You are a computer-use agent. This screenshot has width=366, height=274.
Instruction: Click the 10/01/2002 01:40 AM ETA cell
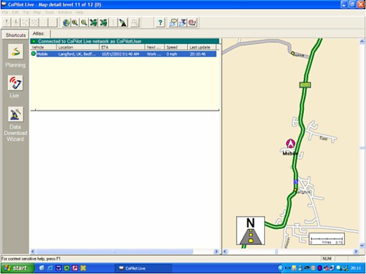[x=120, y=54]
